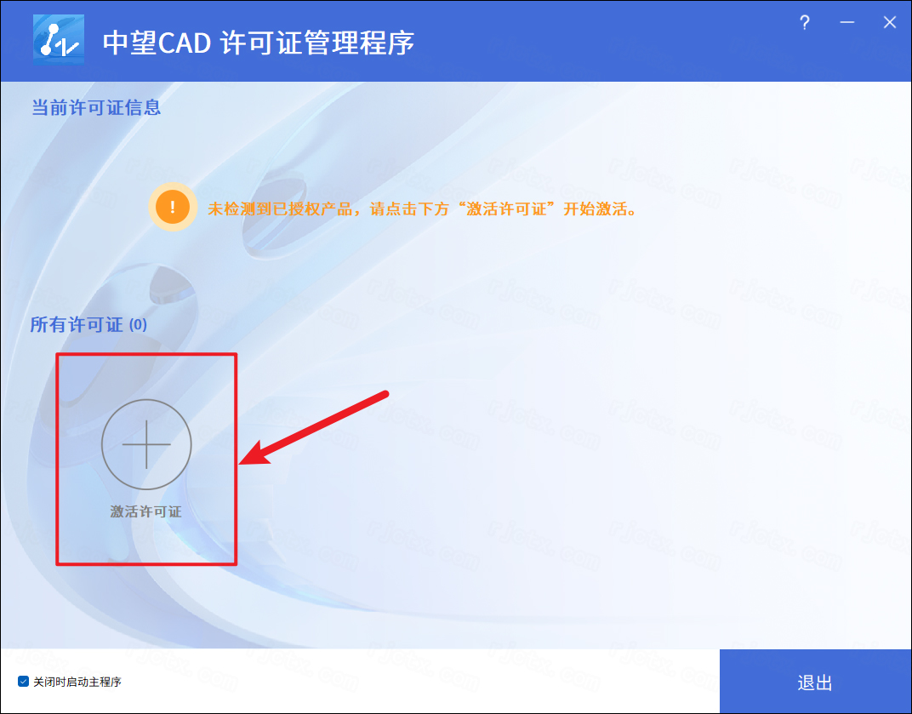912x714 pixels.
Task: Close the window using the X icon
Action: coord(889,23)
